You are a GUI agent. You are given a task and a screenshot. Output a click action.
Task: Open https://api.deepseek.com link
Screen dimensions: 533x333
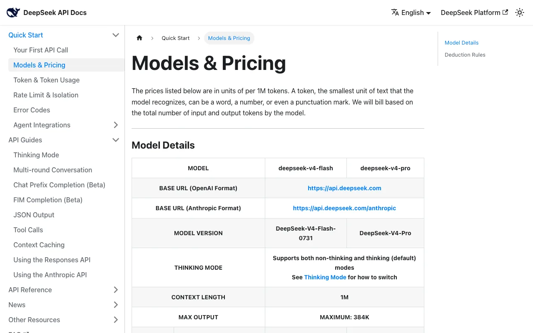point(344,188)
